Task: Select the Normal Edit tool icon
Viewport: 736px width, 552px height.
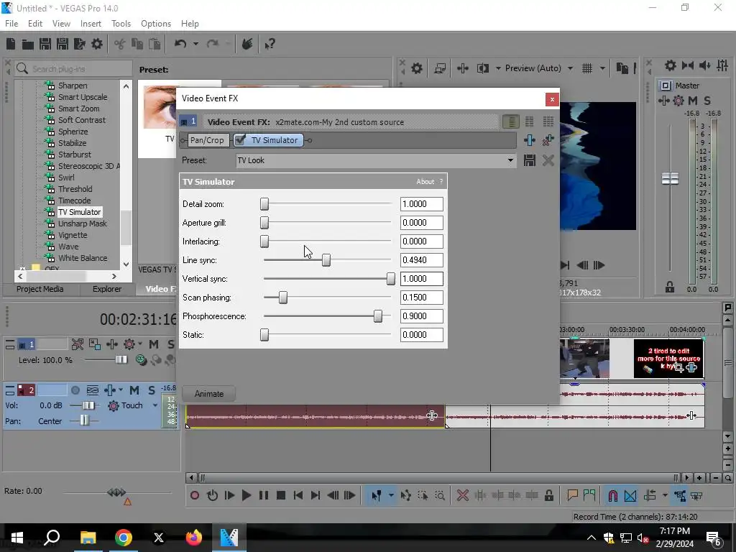Action: point(377,495)
